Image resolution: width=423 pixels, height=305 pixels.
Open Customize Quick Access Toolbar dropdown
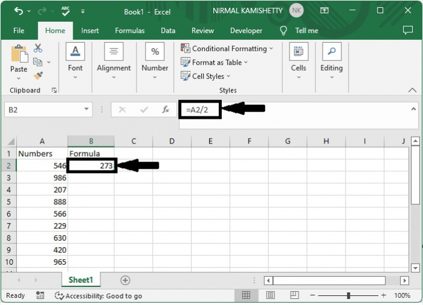click(x=83, y=11)
